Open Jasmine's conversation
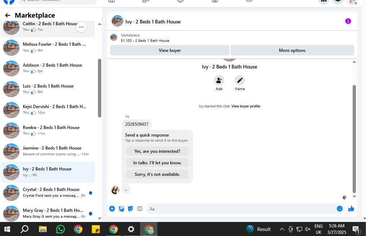 tap(48, 151)
